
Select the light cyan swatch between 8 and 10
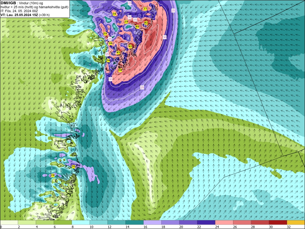[x=81, y=222]
